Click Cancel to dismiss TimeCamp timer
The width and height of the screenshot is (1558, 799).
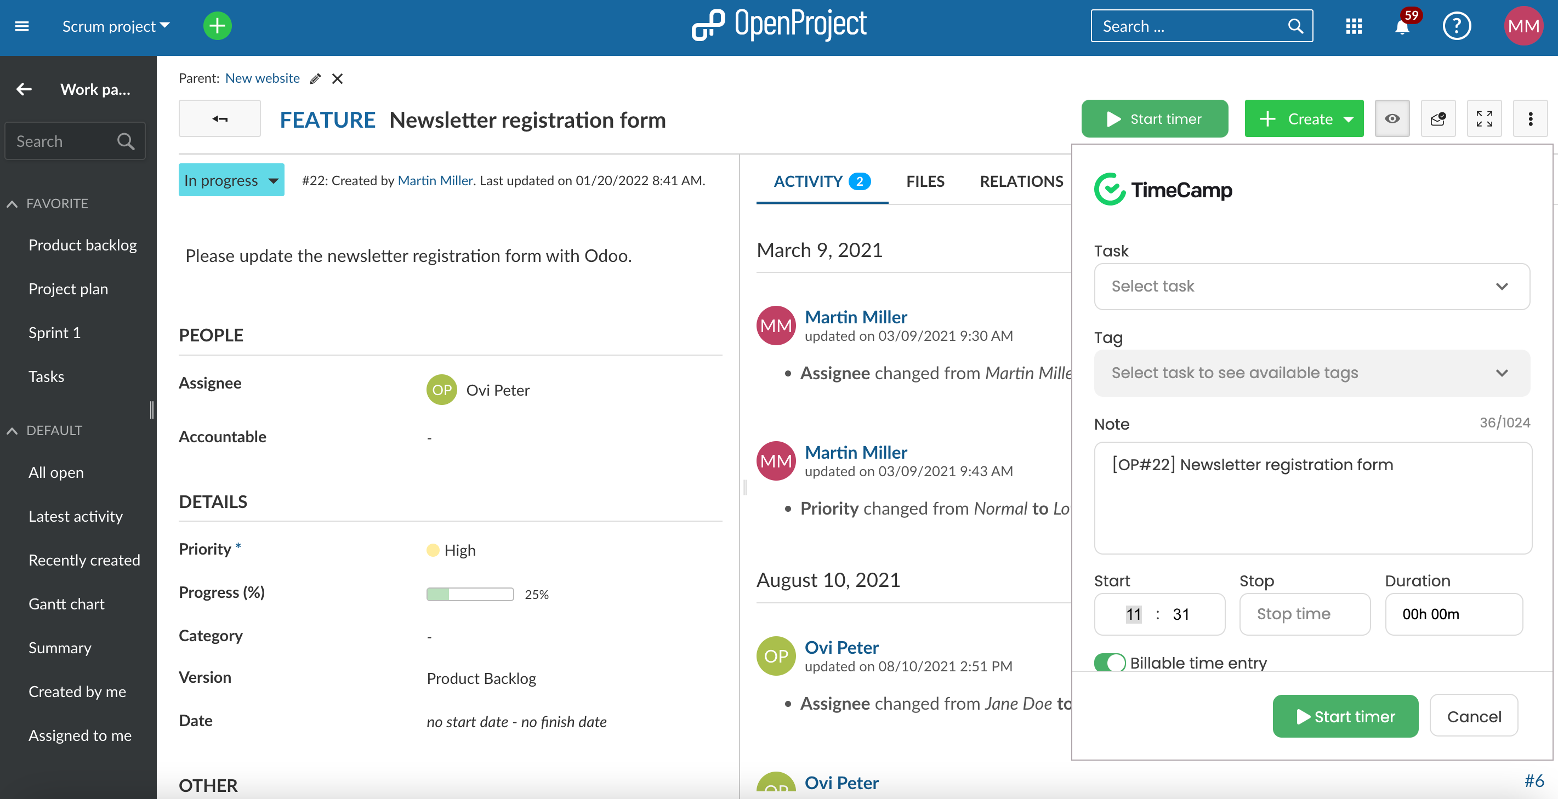tap(1475, 716)
